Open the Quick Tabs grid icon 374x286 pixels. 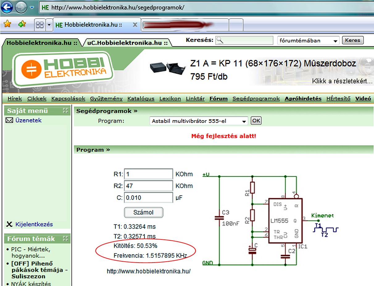point(40,25)
